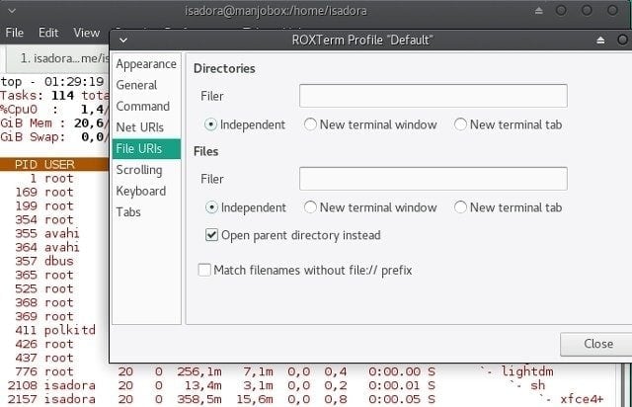Viewport: 632px width, 407px height.
Task: Select Independent under Directories
Action: tap(245, 124)
